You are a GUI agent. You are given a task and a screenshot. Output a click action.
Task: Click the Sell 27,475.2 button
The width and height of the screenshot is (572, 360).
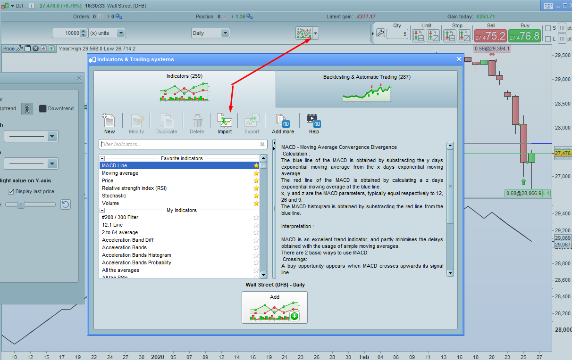[x=490, y=35]
